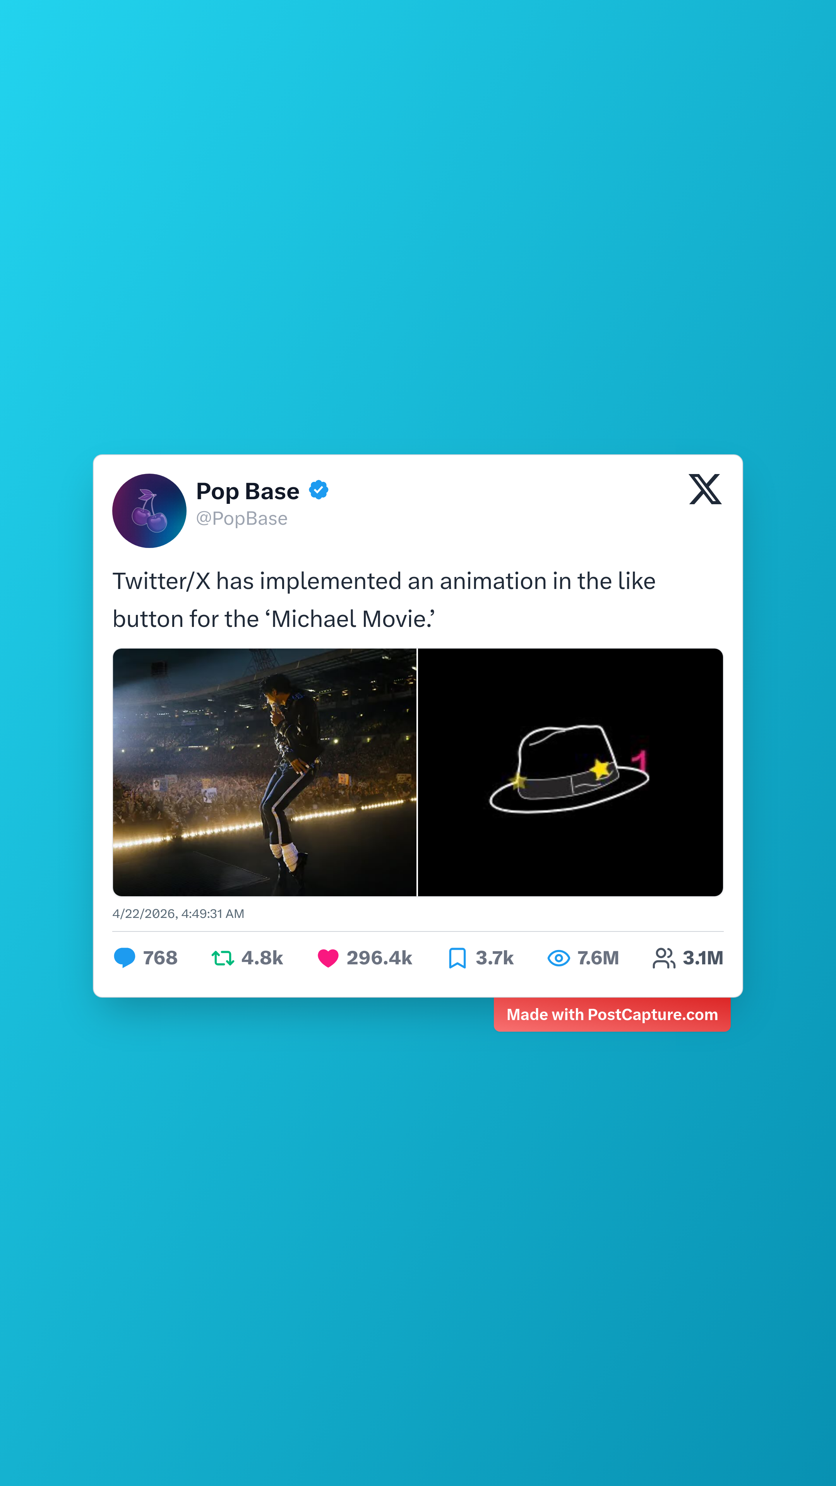836x1486 pixels.
Task: Click the 4.8k reposts count
Action: click(262, 958)
